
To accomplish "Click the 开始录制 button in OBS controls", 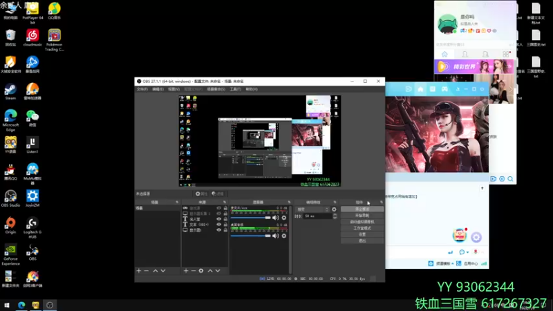I will (362, 216).
